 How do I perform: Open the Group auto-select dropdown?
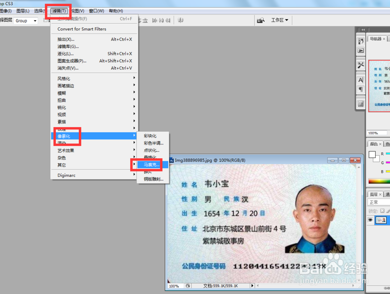click(x=26, y=21)
